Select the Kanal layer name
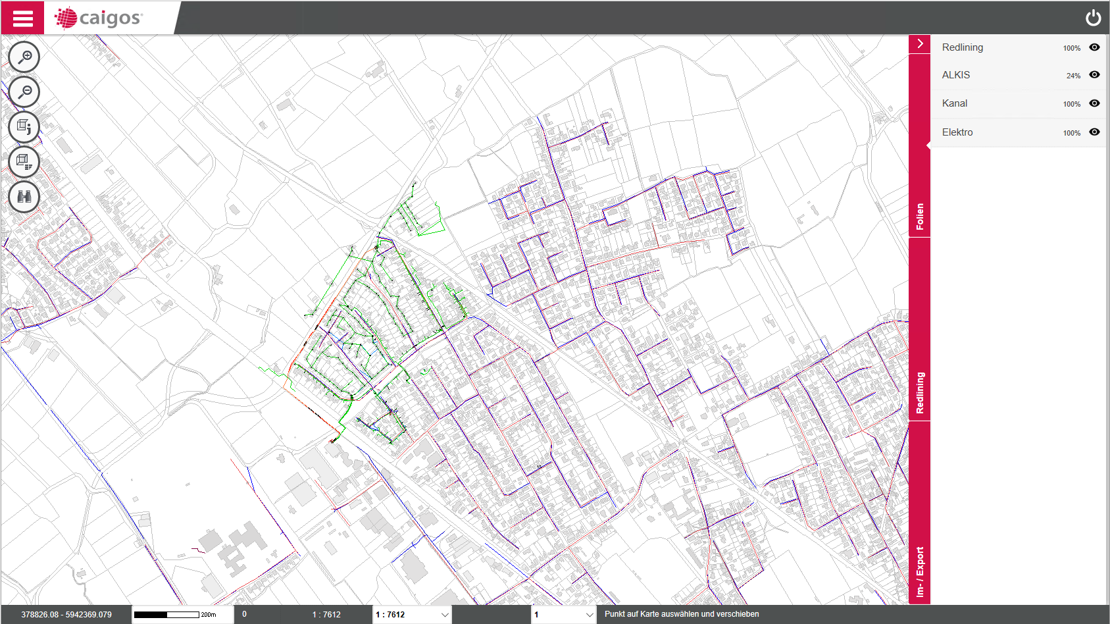 click(x=954, y=103)
